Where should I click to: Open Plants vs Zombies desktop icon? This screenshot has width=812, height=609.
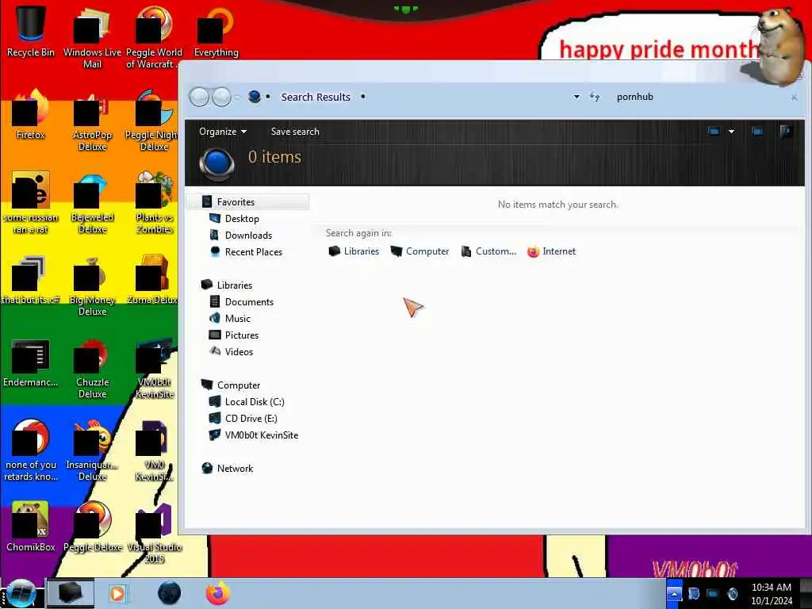pyautogui.click(x=155, y=203)
